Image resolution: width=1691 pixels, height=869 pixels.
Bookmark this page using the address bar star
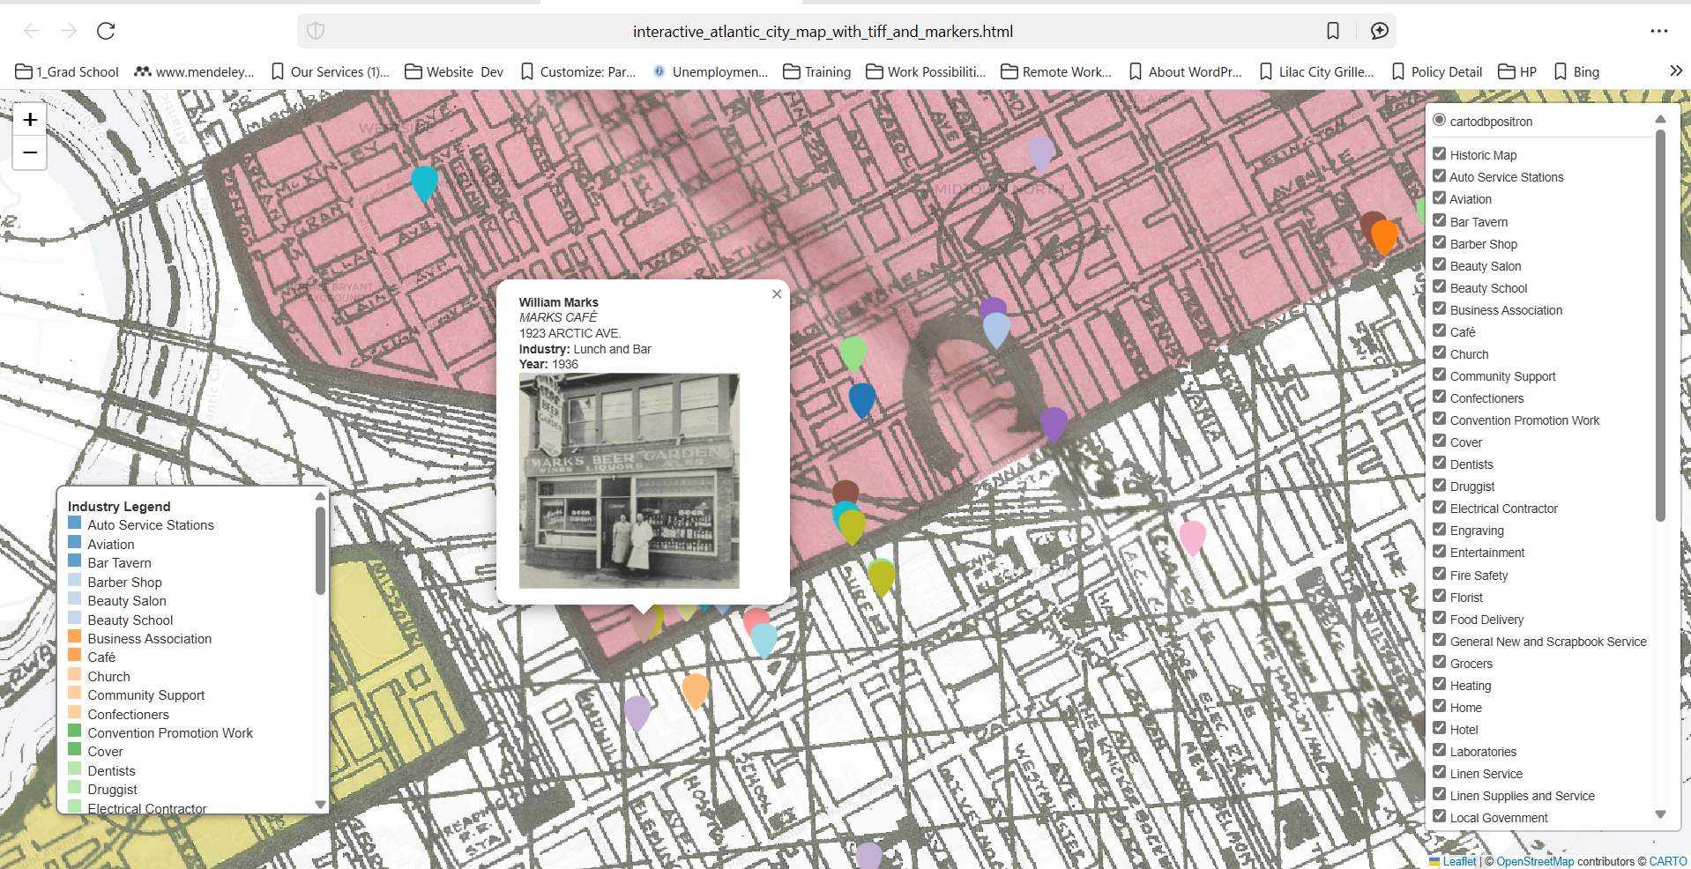coord(1333,31)
